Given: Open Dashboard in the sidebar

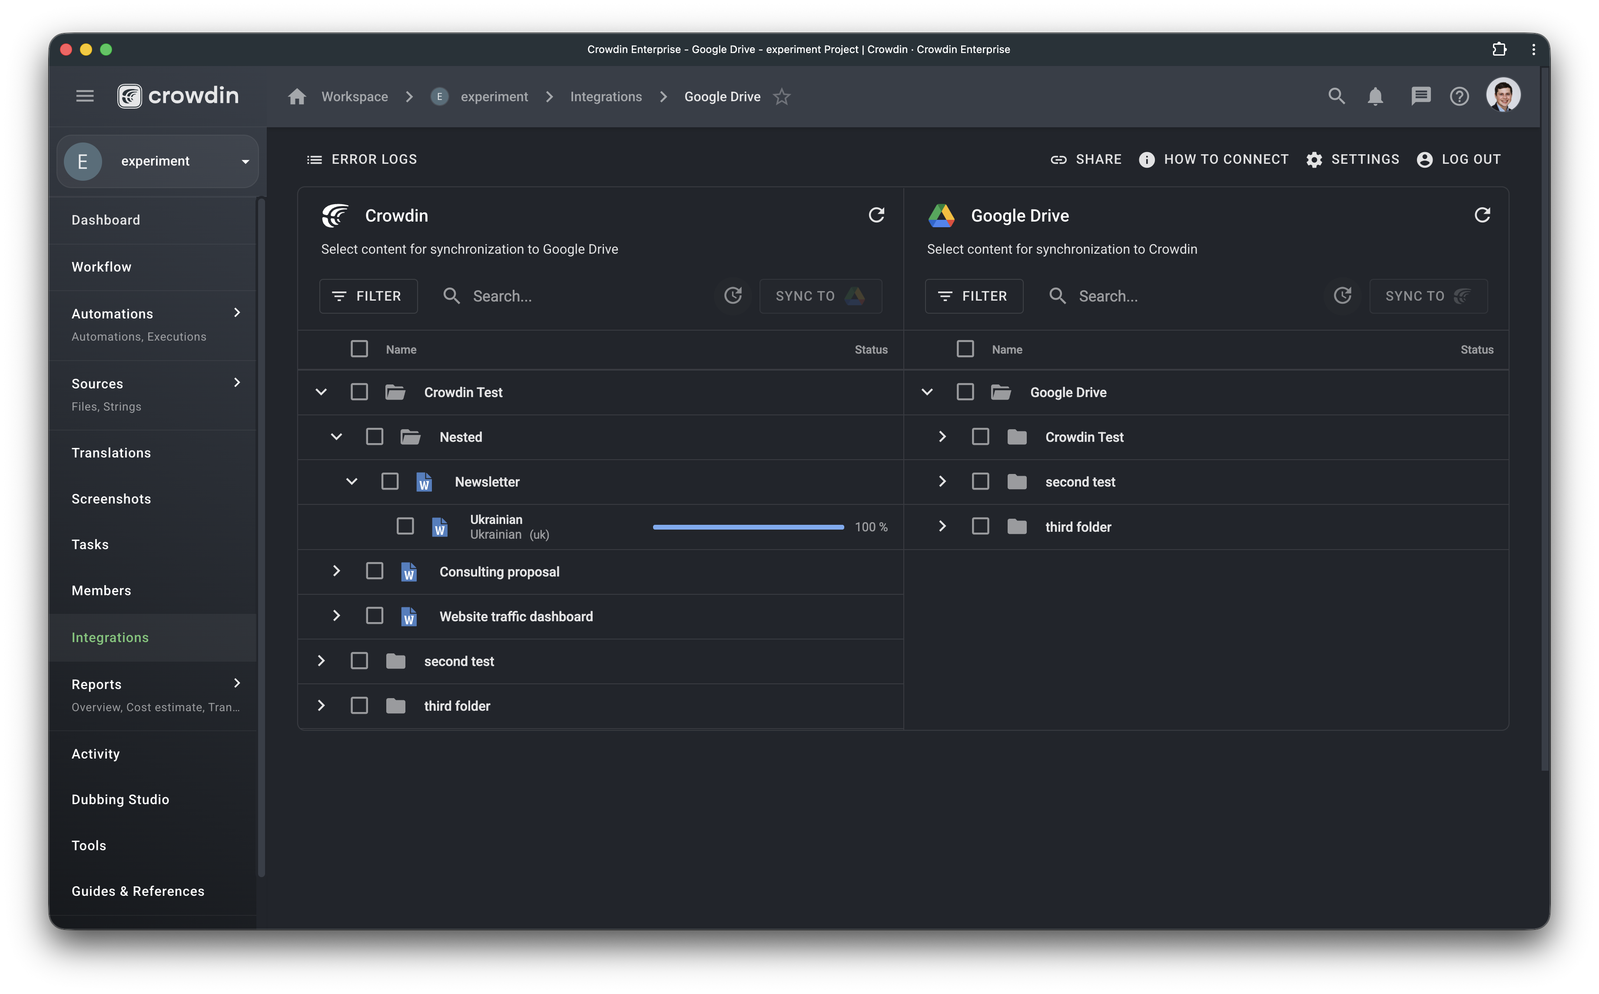Looking at the screenshot, I should click(153, 220).
